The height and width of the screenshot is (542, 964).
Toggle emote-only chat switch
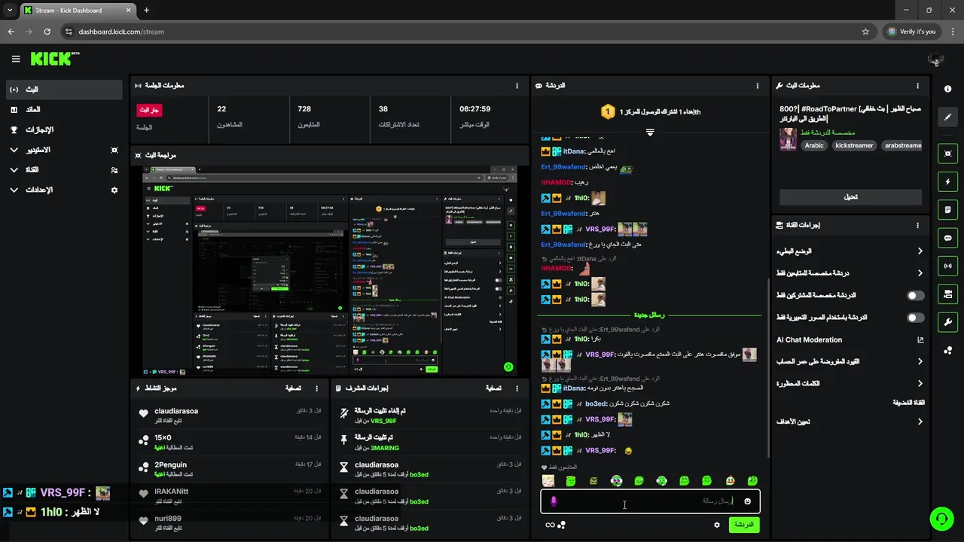coord(915,318)
